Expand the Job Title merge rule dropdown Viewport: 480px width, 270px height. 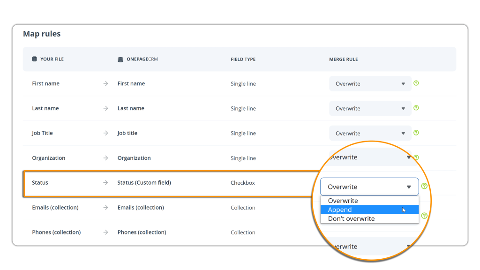click(x=370, y=133)
